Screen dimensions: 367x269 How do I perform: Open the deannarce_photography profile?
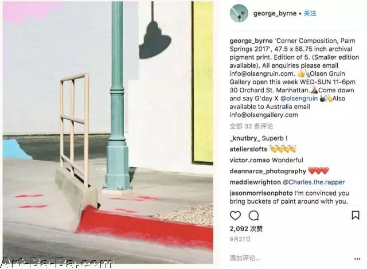[268, 171]
